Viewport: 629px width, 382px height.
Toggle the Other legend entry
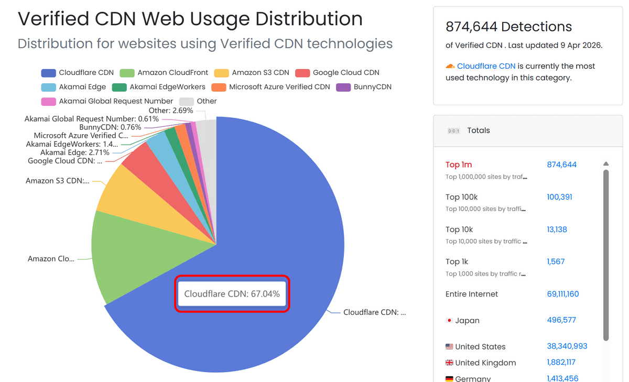coord(198,101)
